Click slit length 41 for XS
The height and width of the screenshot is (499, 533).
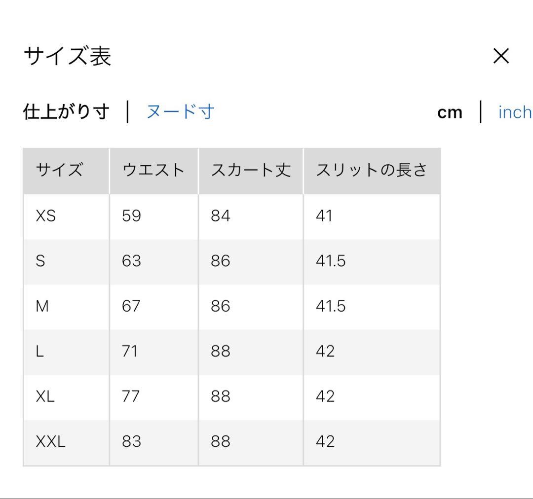click(324, 216)
